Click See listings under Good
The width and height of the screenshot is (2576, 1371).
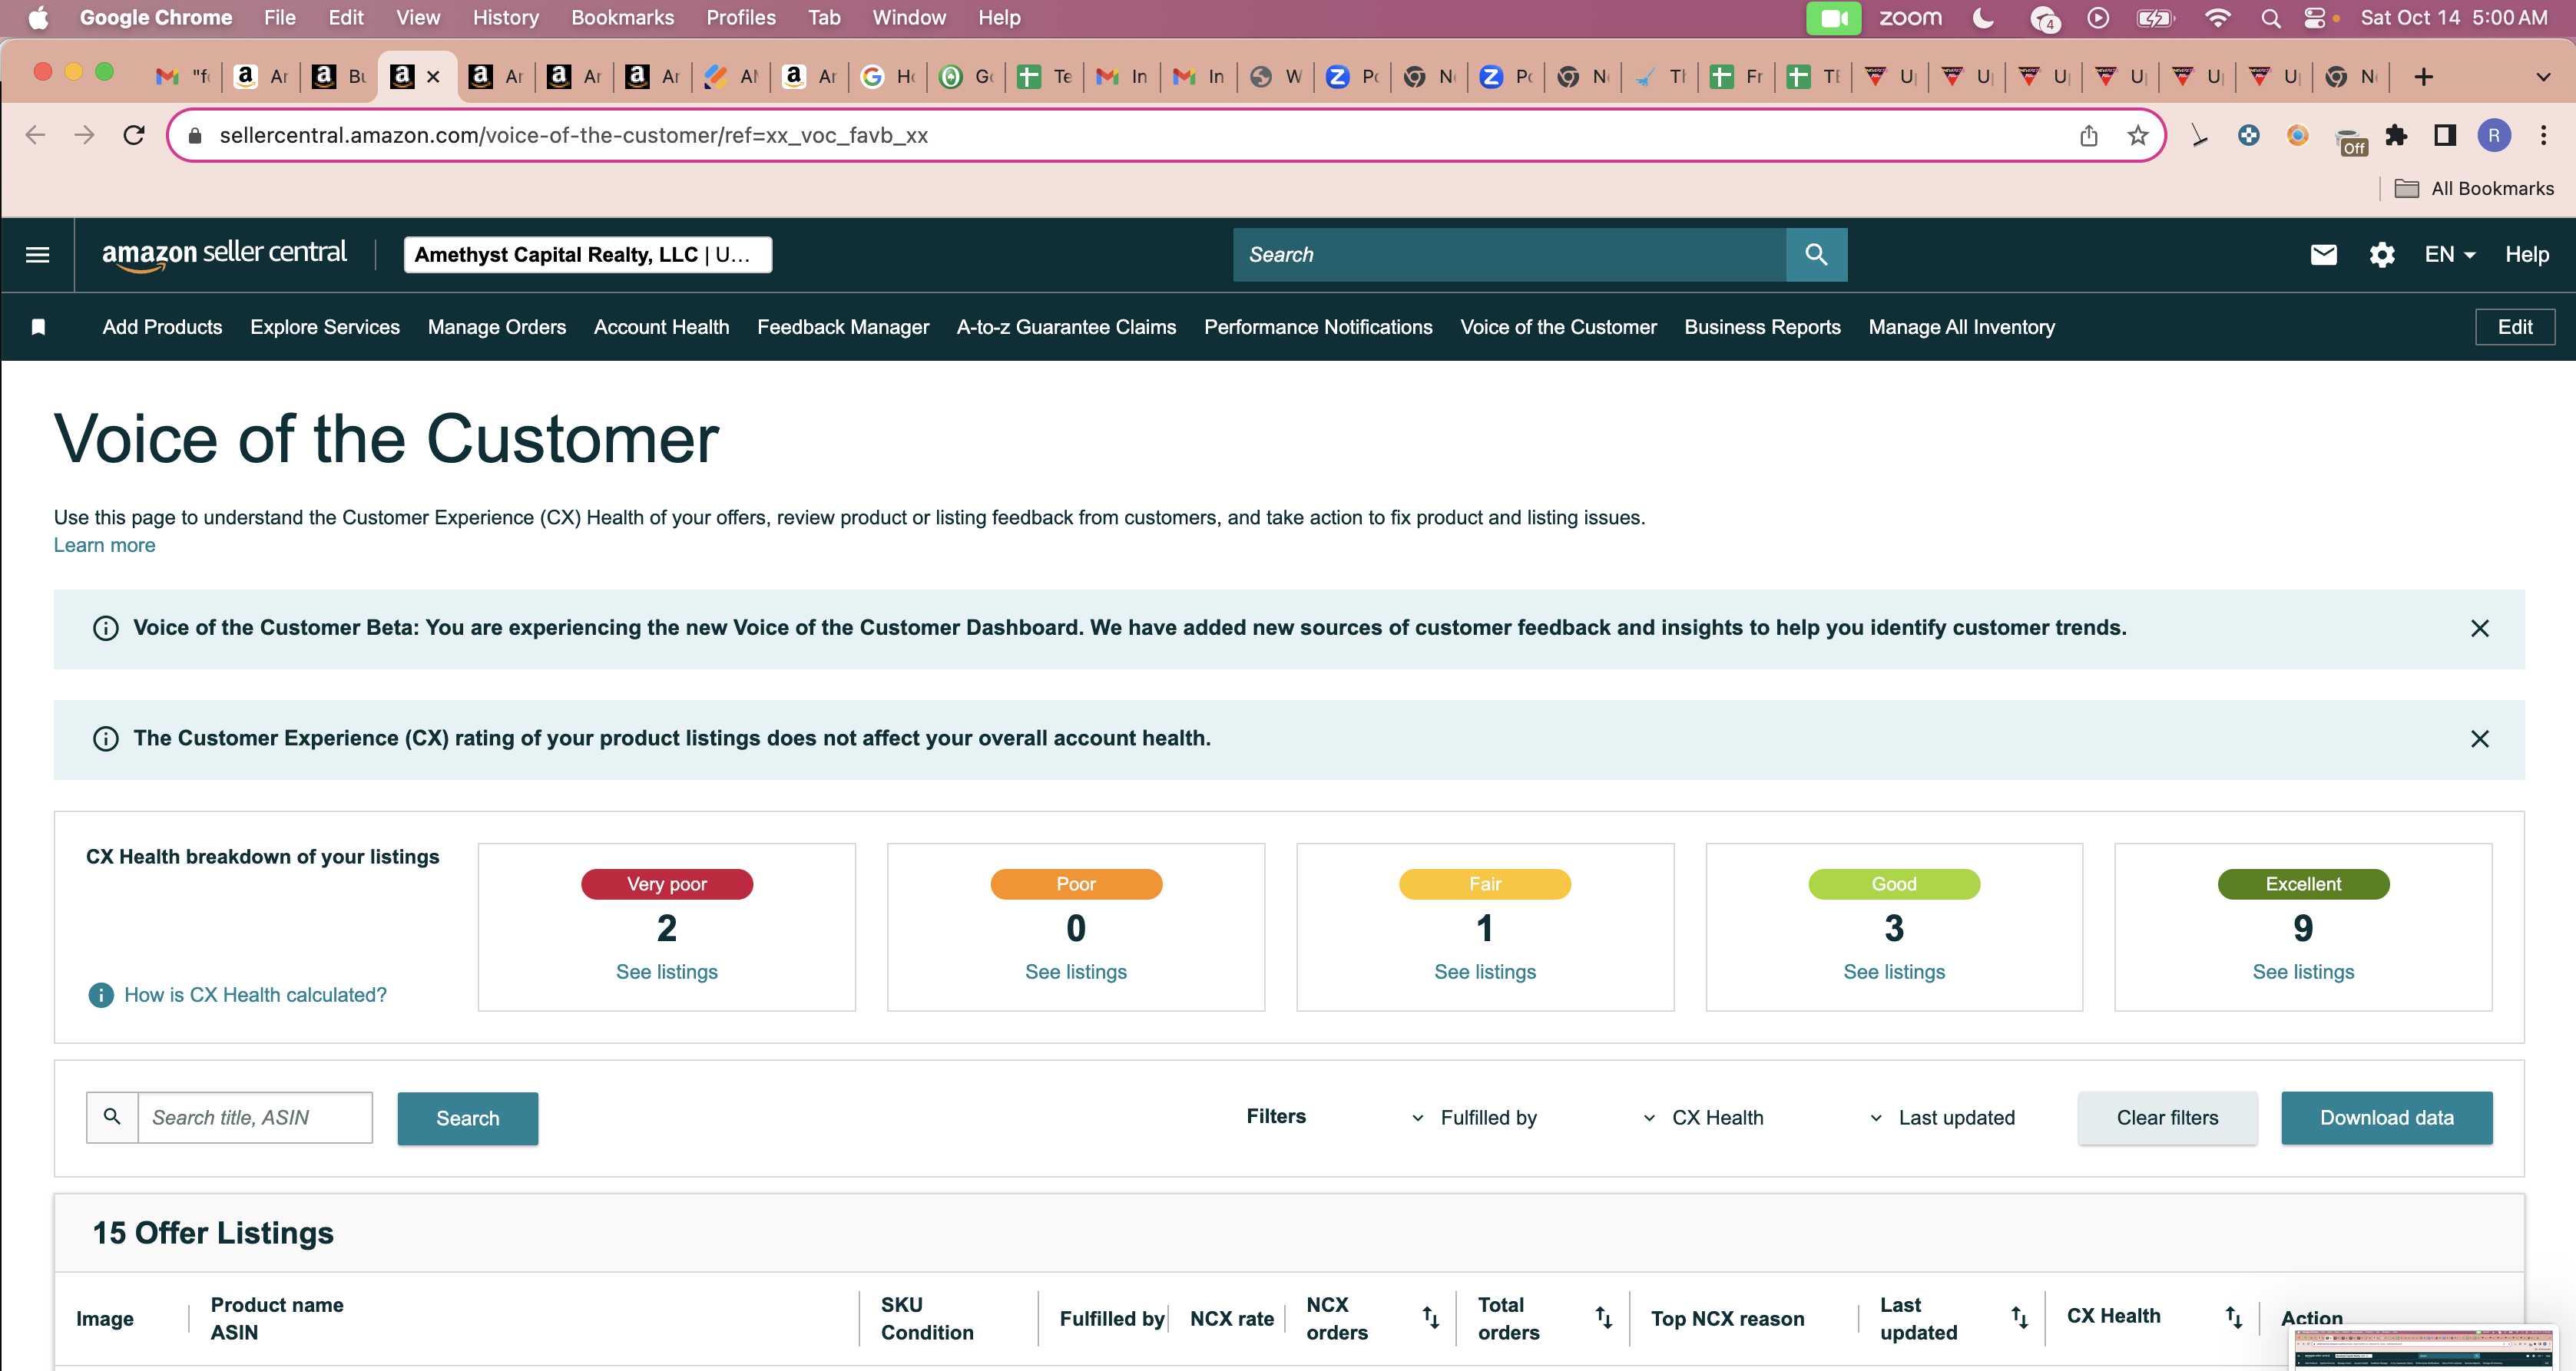1894,973
